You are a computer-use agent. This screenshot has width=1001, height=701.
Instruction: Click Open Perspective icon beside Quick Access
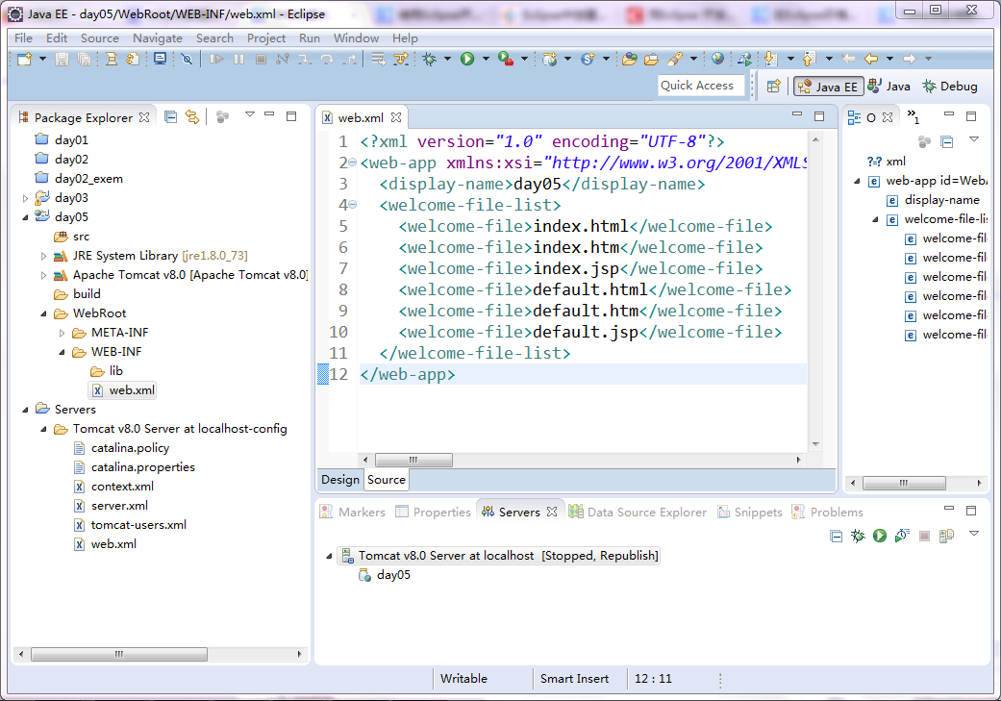pos(774,87)
